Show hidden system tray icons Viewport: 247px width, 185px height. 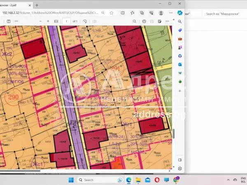click(x=228, y=180)
